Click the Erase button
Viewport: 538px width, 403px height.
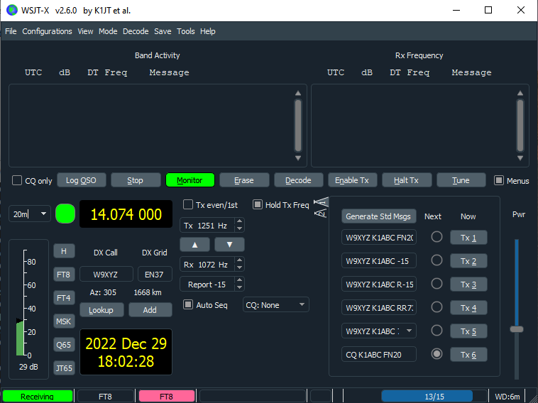pos(244,180)
